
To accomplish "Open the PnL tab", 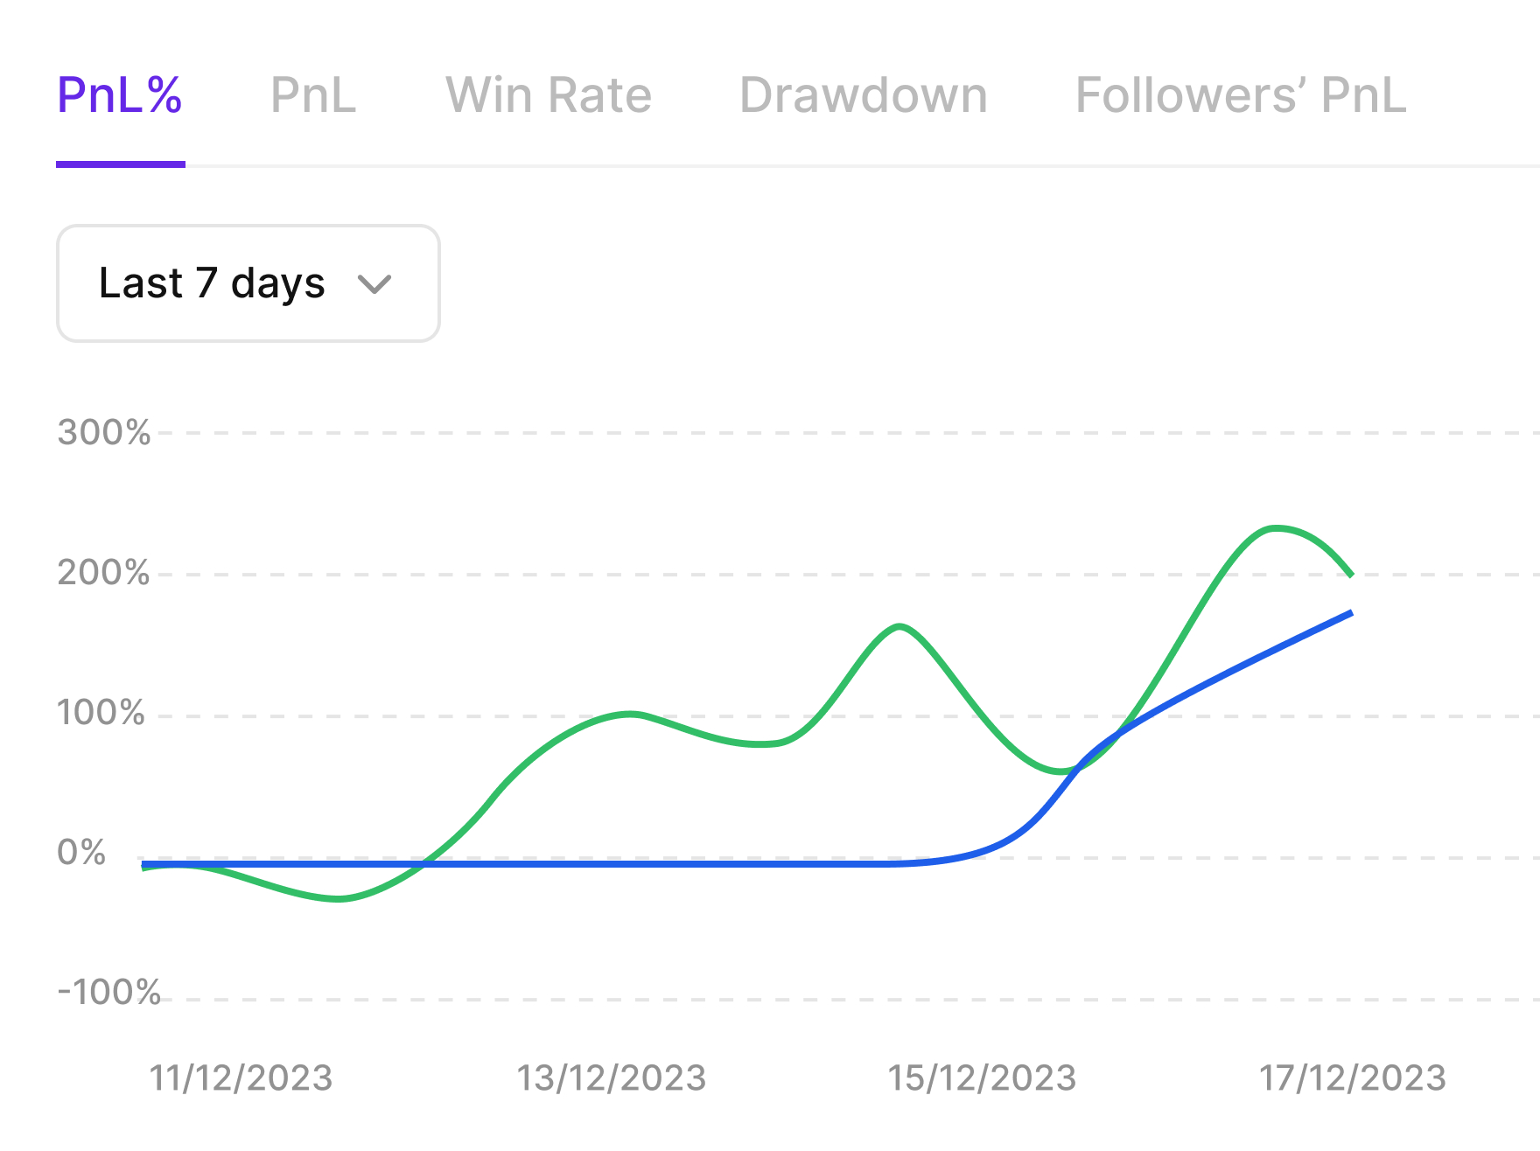I will [x=313, y=95].
